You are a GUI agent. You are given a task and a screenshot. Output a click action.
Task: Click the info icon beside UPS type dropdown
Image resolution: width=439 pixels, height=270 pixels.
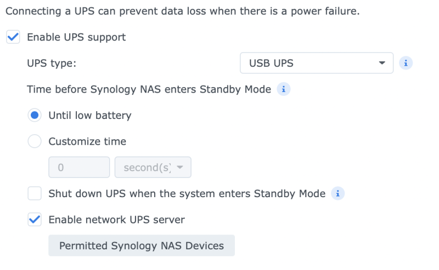pos(406,63)
